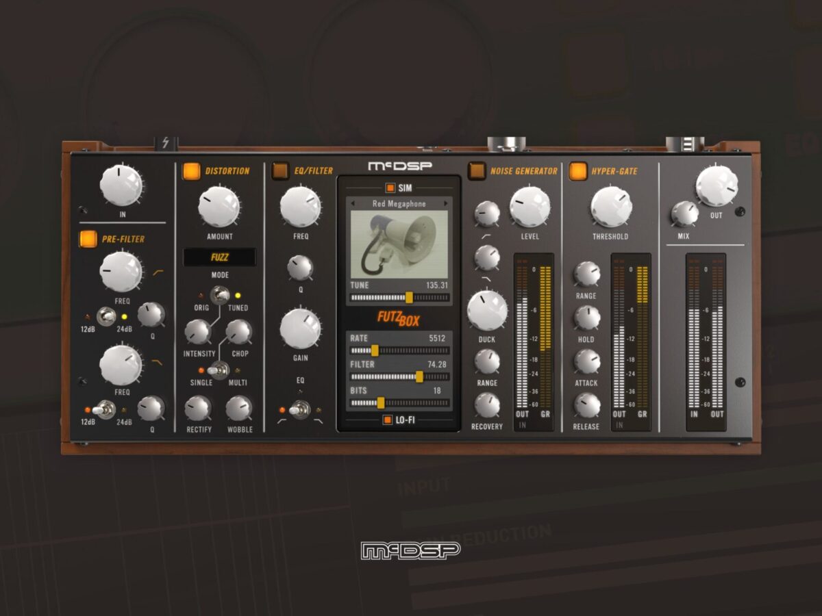Click the master IN/OUT level meter

point(706,342)
